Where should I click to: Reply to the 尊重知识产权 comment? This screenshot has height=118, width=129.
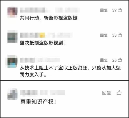[106, 93]
